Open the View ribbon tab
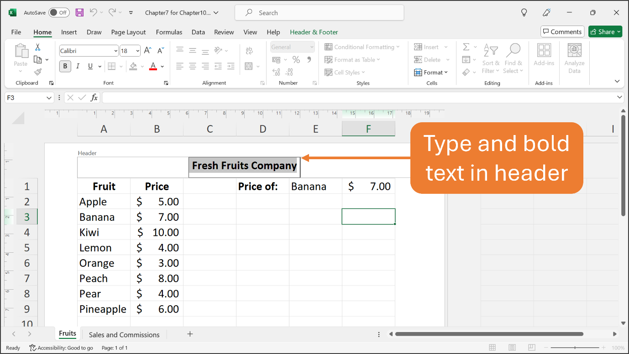 pyautogui.click(x=250, y=32)
